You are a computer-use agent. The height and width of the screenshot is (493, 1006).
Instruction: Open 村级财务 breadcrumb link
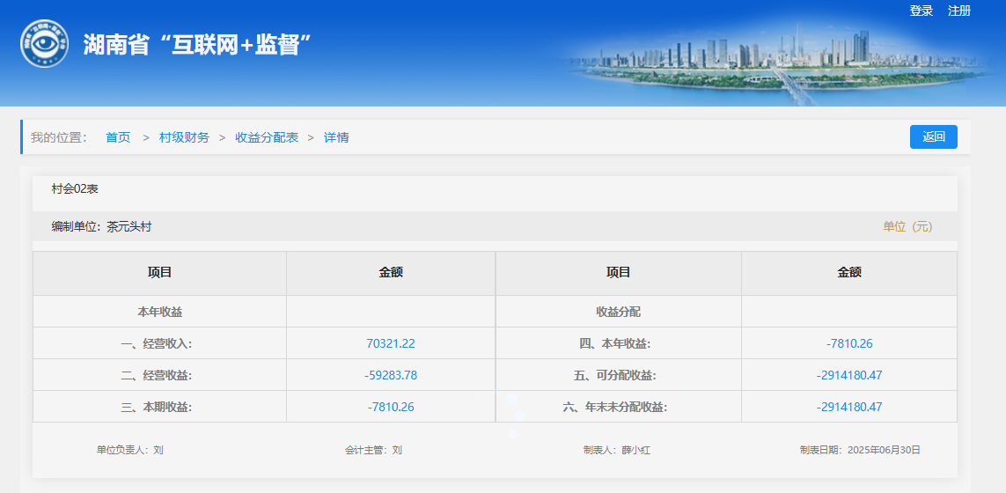184,137
